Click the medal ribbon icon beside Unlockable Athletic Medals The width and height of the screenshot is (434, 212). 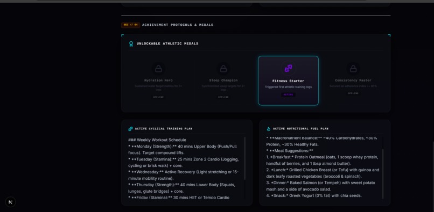click(x=131, y=43)
